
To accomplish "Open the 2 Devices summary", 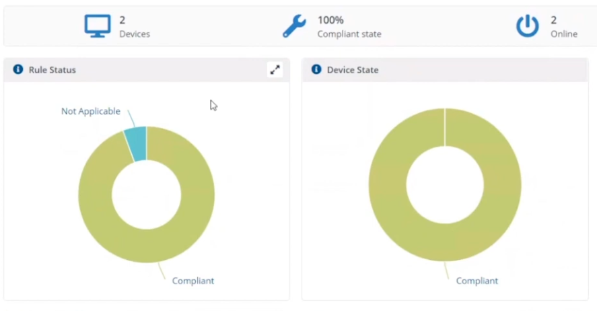I will click(x=117, y=26).
